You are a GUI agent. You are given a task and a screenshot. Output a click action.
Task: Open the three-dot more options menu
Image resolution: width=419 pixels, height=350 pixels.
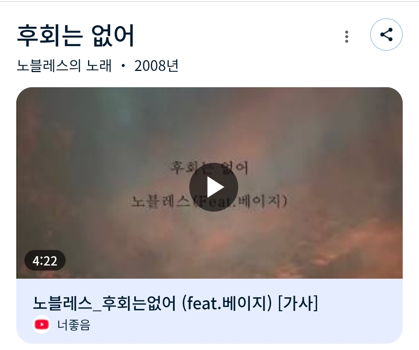coord(346,36)
